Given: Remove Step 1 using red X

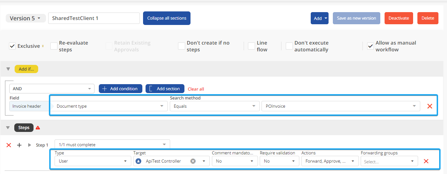Looking at the screenshot, I should click(9, 145).
